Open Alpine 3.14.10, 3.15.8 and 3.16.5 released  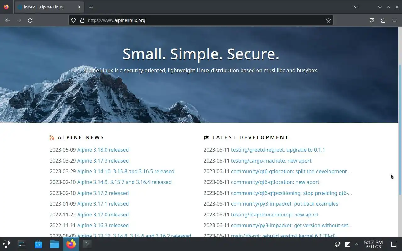pos(126,171)
